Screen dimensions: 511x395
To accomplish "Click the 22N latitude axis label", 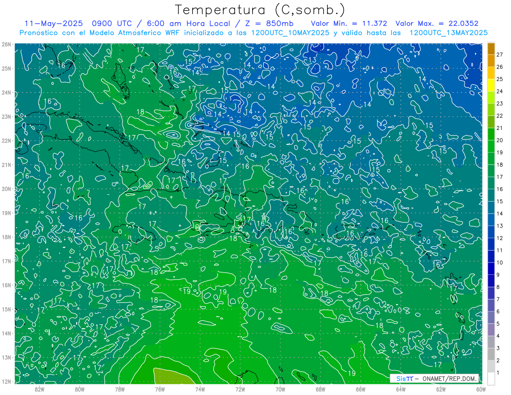I will pyautogui.click(x=6, y=141).
